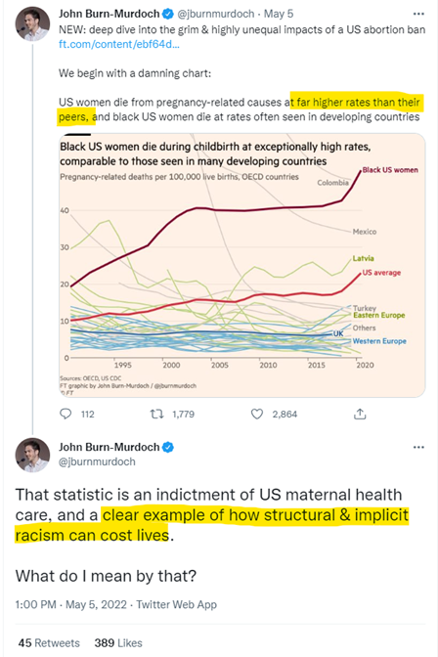Click the @jburnmurdoch handle under the second name
Viewport: 438px width, 657px height.
coord(97,461)
